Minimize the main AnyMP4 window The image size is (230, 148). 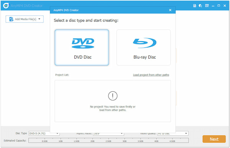point(213,6)
